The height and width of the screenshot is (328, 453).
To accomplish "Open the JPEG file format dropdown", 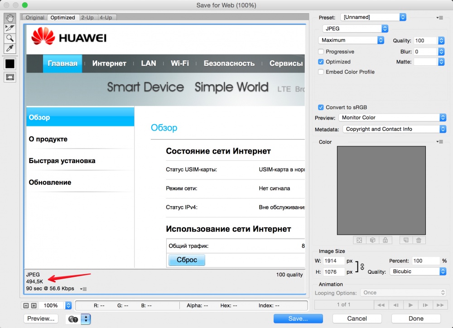I will (355, 29).
